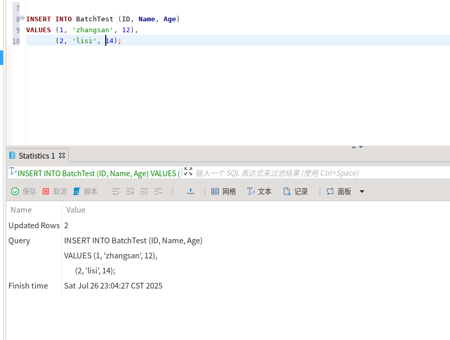Click the export results upload icon
Image resolution: width=450 pixels, height=340 pixels.
click(191, 191)
